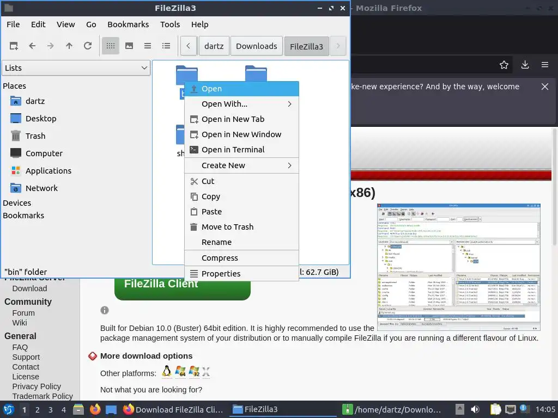
Task: Open the Help menu
Action: click(199, 24)
